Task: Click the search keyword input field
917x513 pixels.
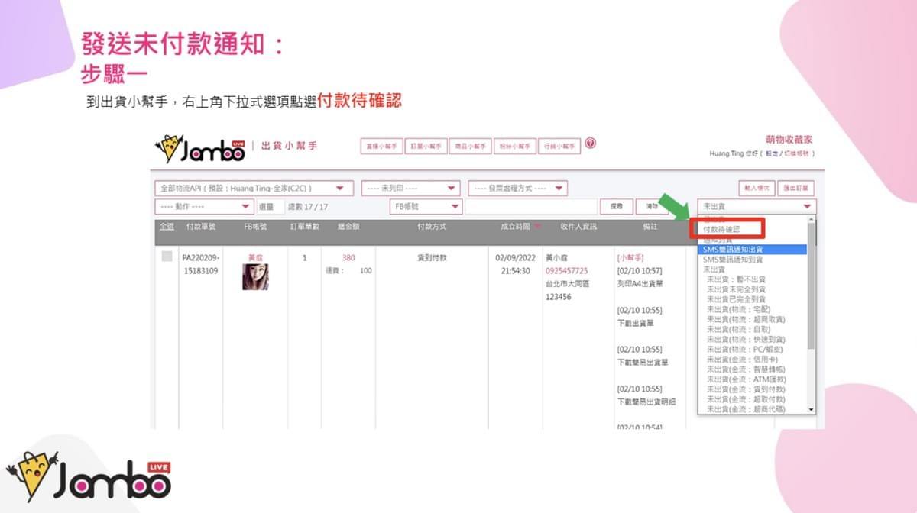Action: pos(531,206)
